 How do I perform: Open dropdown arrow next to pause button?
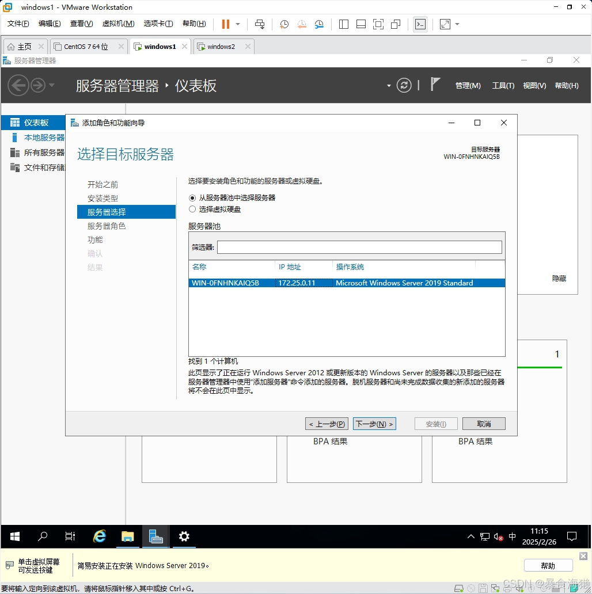coord(238,24)
